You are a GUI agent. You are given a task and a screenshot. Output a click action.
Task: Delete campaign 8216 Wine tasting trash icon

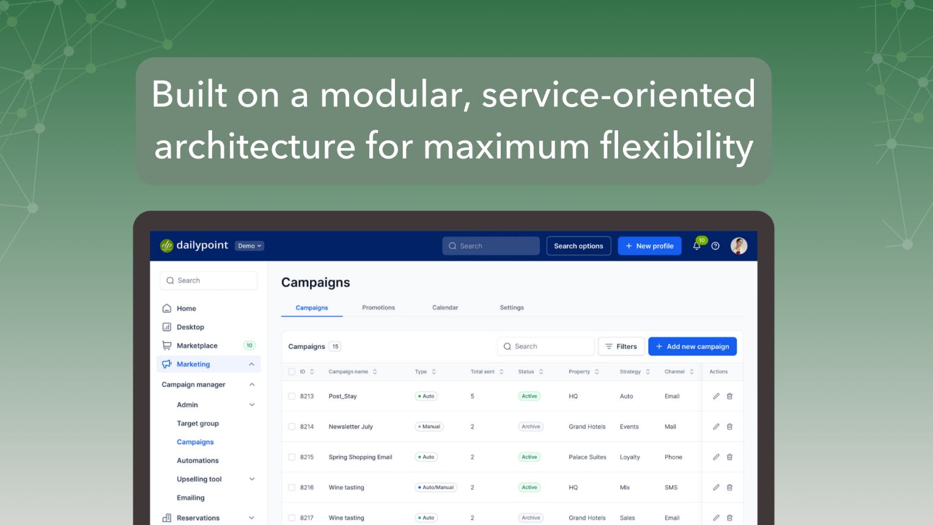click(x=729, y=488)
